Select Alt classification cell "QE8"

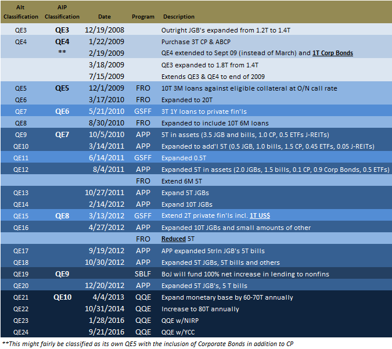pos(21,123)
